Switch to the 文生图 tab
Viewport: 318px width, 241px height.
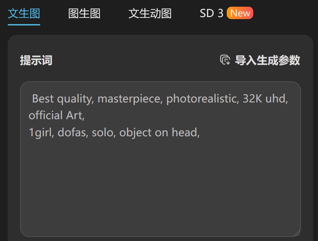tap(24, 13)
